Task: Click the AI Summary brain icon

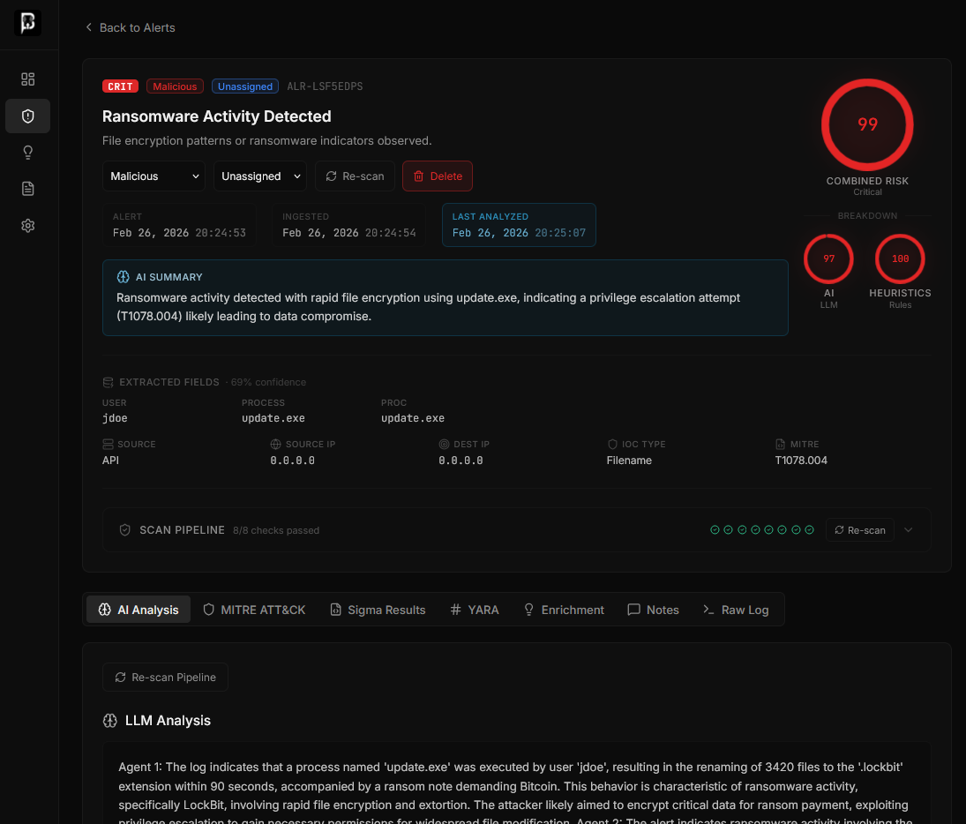Action: (x=124, y=277)
